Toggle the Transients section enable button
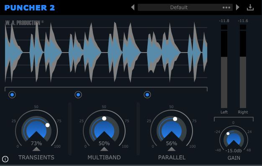262x166 pixels. [x=12, y=95]
